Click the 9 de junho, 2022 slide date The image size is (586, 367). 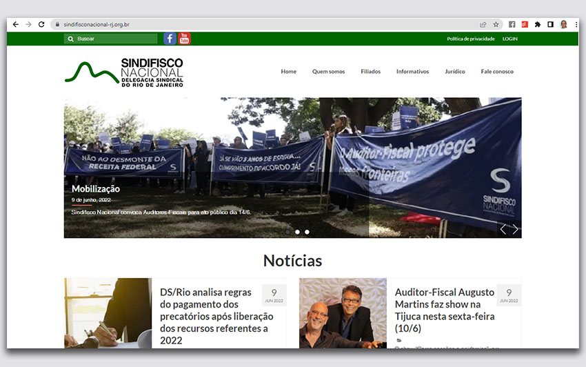91,200
